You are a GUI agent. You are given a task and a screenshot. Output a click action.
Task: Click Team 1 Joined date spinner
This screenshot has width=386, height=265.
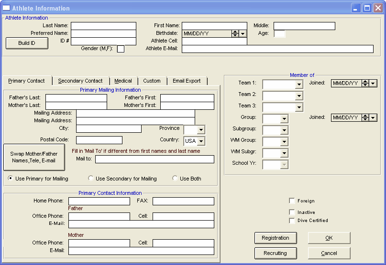(x=365, y=83)
